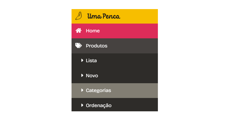The image size is (228, 117).
Task: Click the caret arrow next to Categorias
Action: coord(82,90)
